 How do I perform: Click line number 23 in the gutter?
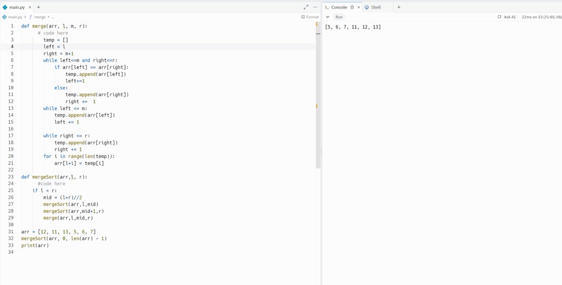[x=10, y=177]
